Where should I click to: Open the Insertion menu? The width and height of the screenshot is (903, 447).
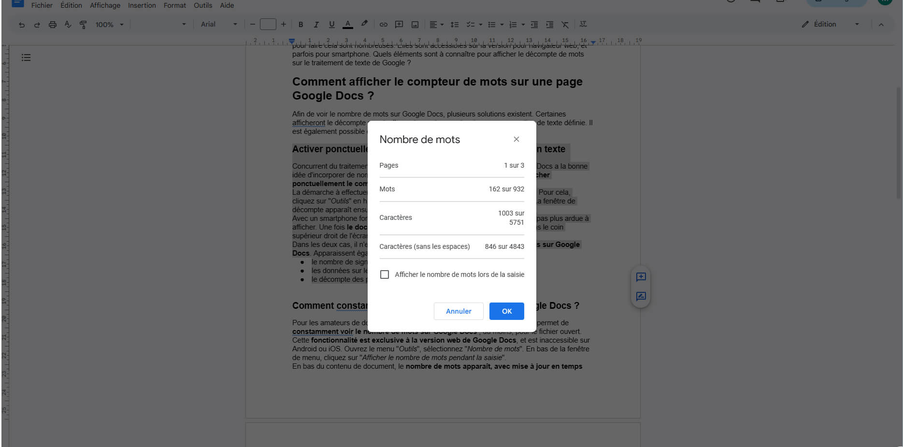pos(142,5)
